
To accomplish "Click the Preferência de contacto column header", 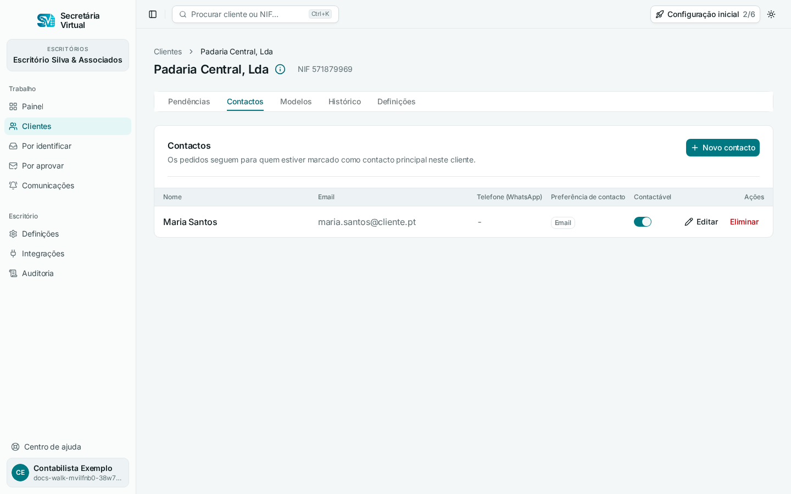I will 588,197.
